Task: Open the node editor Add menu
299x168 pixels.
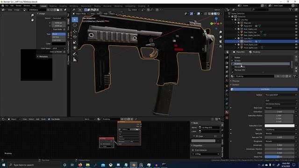Action: (37, 119)
